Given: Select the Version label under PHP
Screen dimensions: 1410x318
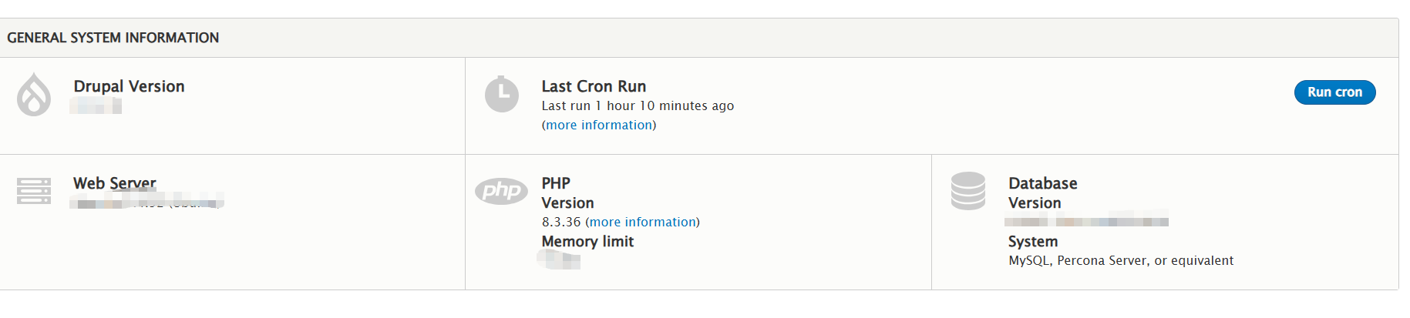Looking at the screenshot, I should click(567, 203).
